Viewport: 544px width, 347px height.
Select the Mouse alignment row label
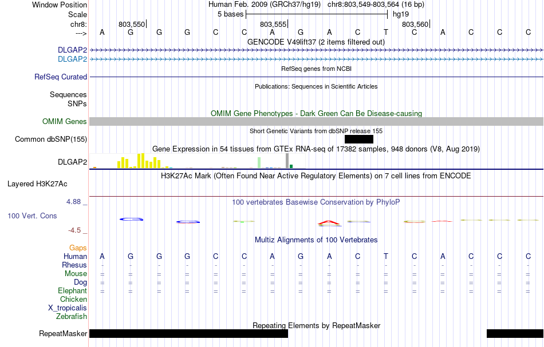coord(76,274)
